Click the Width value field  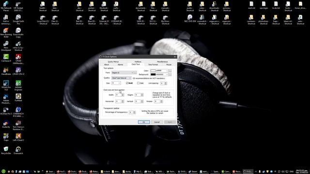[118, 95]
